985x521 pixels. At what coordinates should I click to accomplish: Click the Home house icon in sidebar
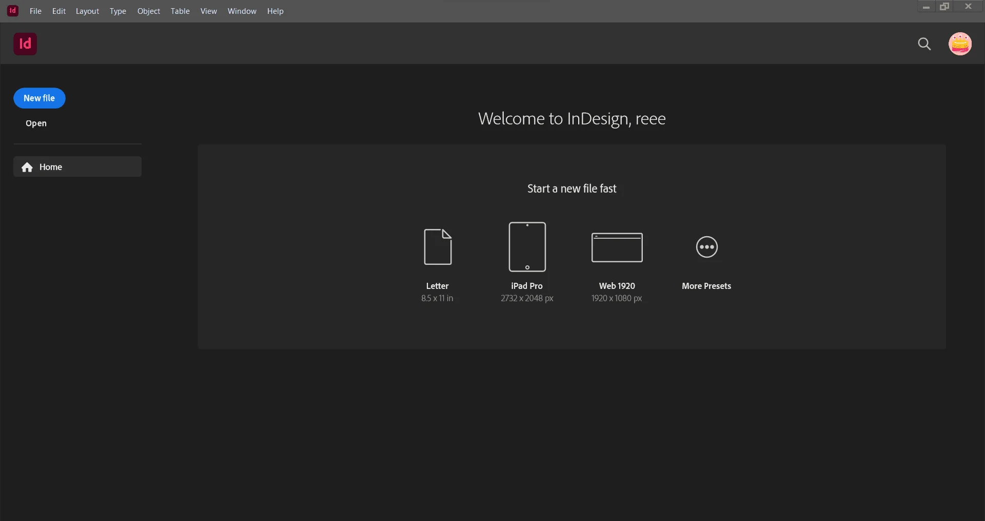point(27,167)
